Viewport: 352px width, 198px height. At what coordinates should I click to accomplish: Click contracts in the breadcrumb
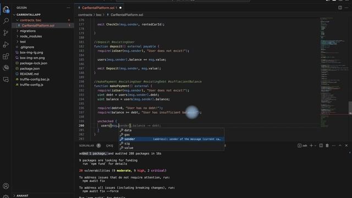click(85, 15)
